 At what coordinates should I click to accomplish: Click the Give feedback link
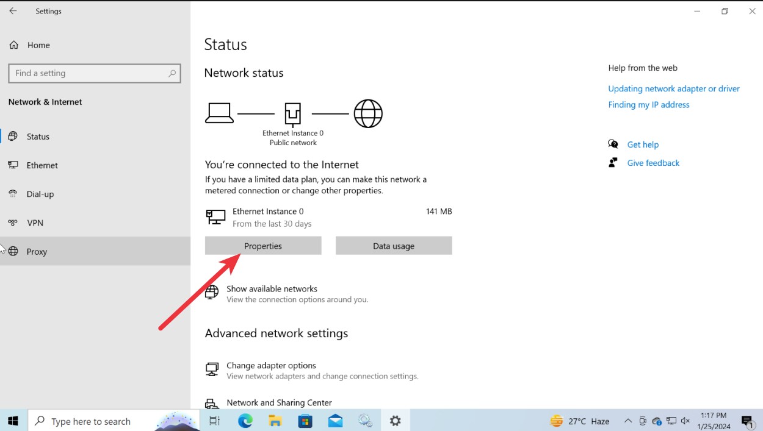[x=653, y=163]
